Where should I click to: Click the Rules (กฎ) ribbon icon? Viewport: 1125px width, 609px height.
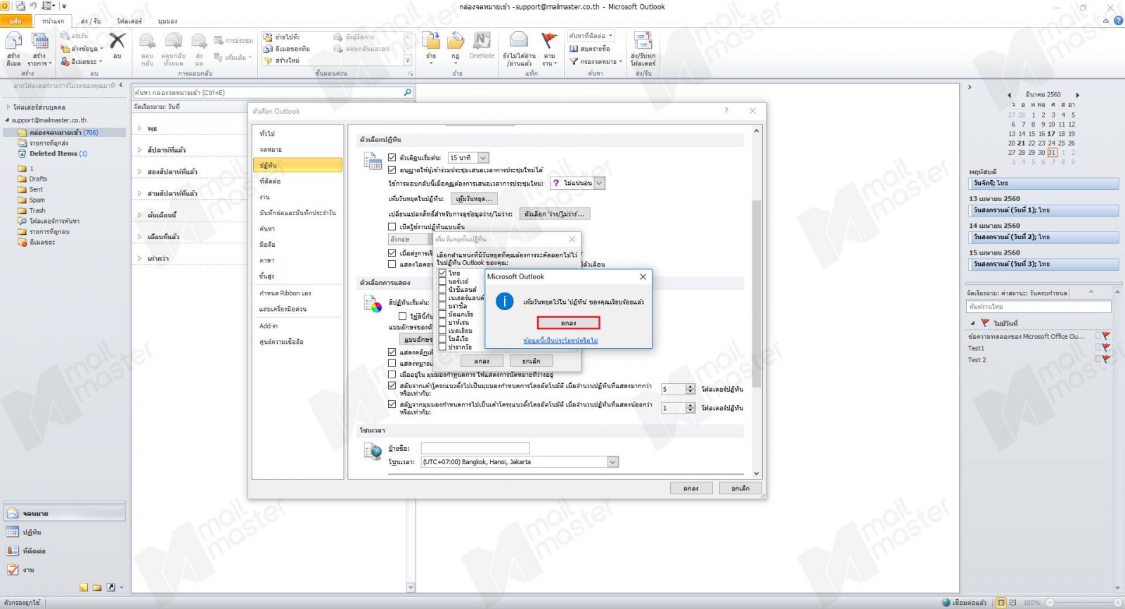click(456, 41)
